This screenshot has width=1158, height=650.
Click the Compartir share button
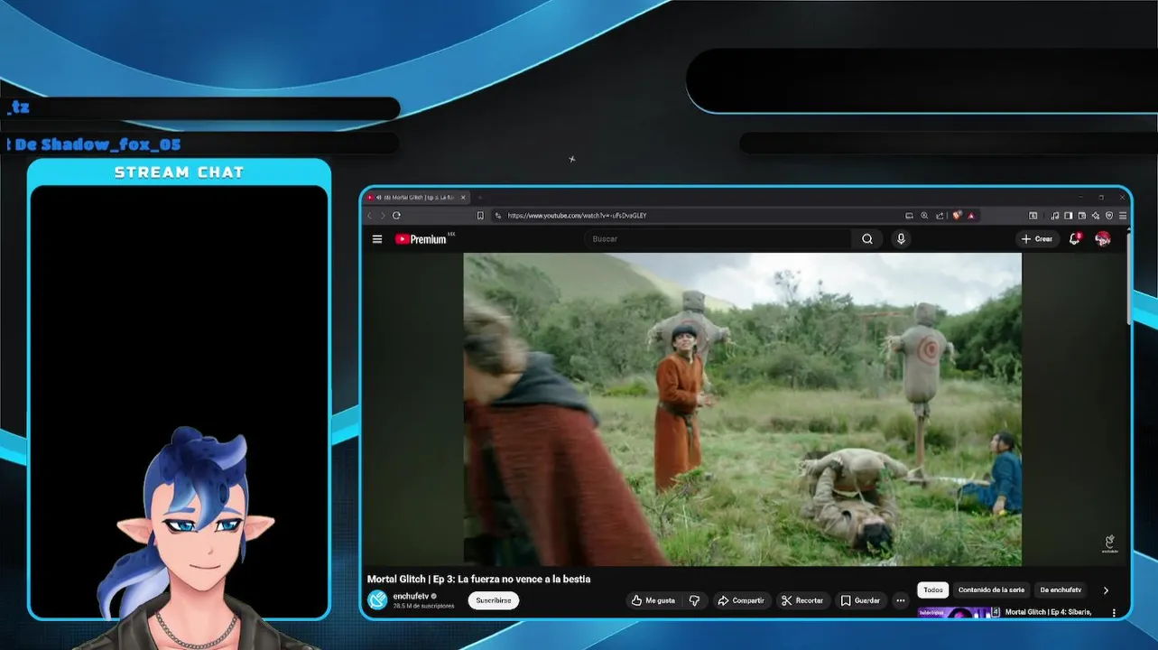740,600
